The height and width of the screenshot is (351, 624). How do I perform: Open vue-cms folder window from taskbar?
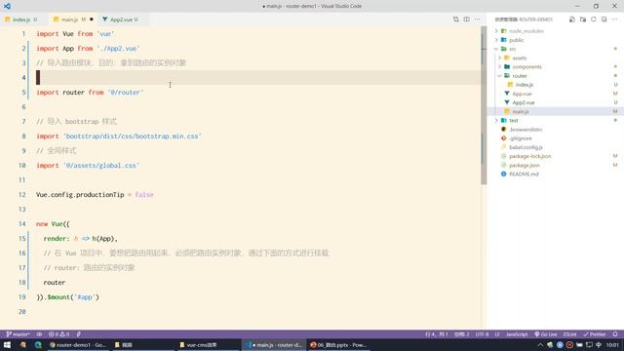(x=199, y=345)
